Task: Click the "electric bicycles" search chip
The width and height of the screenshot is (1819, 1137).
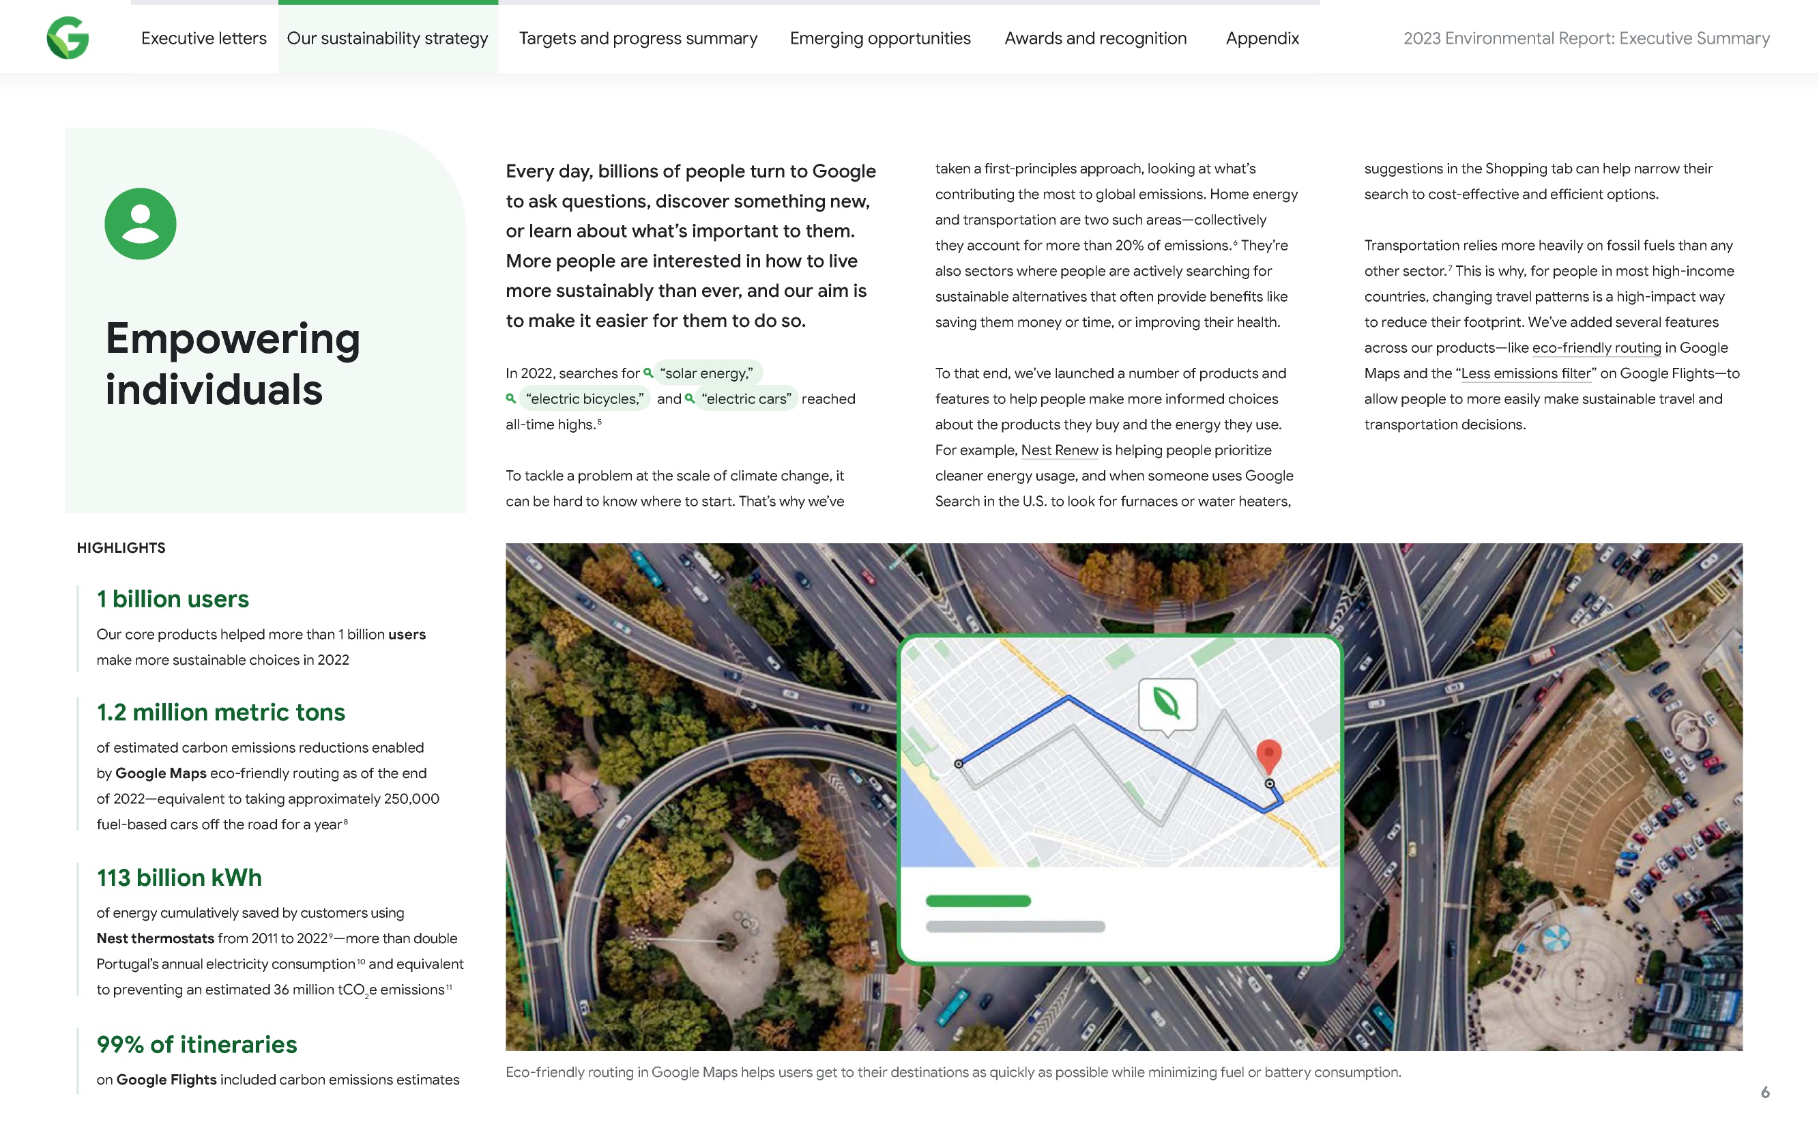Action: (584, 399)
